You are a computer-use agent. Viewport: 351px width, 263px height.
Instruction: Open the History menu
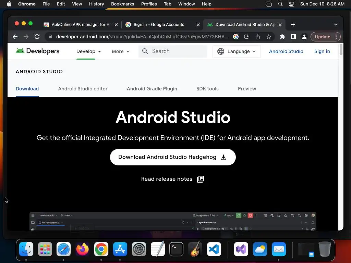point(96,4)
